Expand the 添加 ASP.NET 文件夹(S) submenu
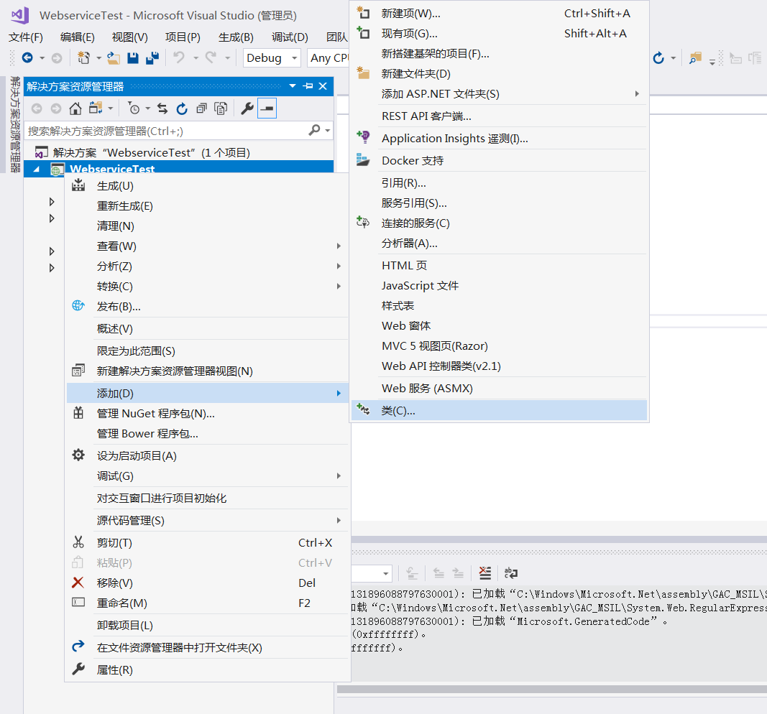 click(499, 93)
